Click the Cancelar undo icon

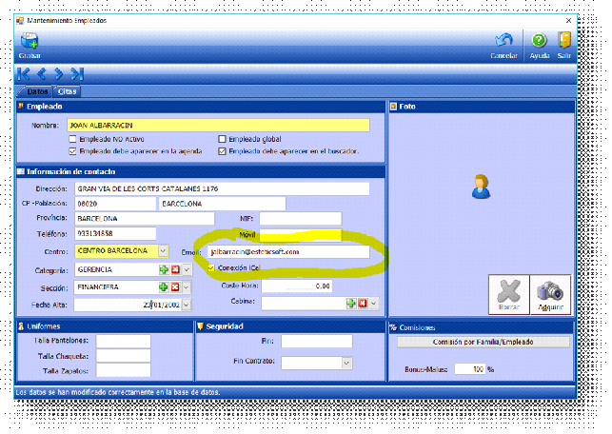pyautogui.click(x=503, y=42)
